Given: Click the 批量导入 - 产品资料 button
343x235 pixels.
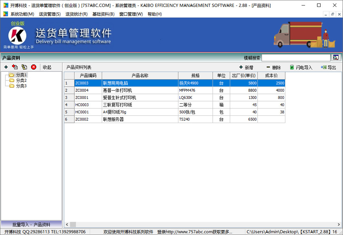Looking at the screenshot, I should pyautogui.click(x=31, y=224).
